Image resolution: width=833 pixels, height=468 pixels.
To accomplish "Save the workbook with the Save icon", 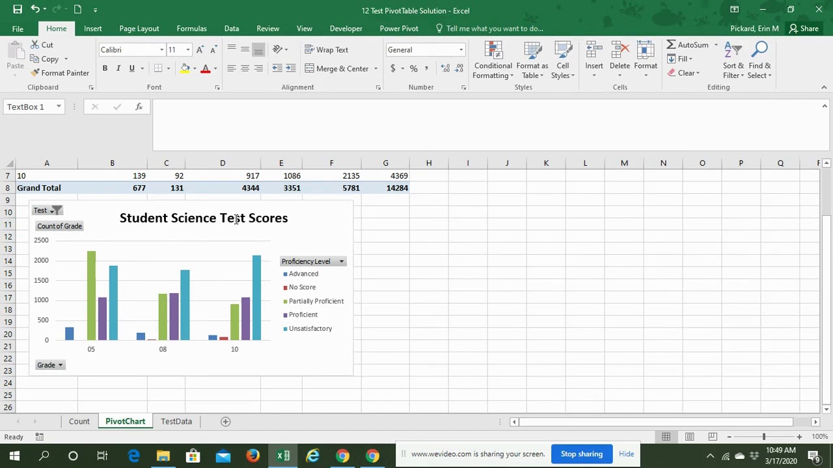I will (18, 9).
